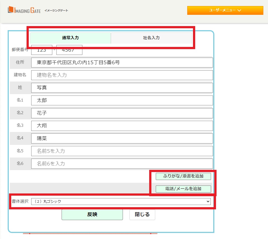Click the first 郵便番号 field

click(x=42, y=50)
